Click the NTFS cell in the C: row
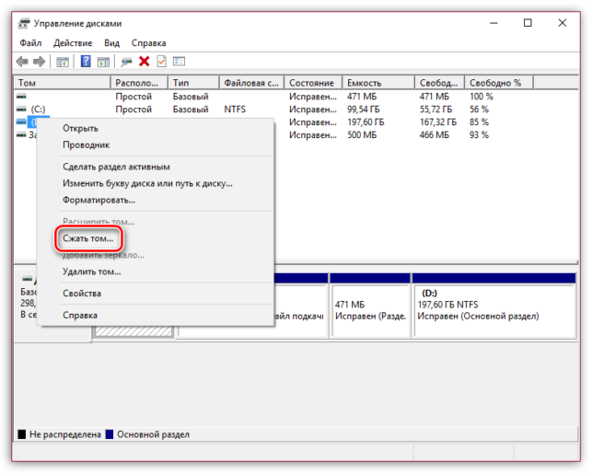592x473 pixels. tap(235, 110)
